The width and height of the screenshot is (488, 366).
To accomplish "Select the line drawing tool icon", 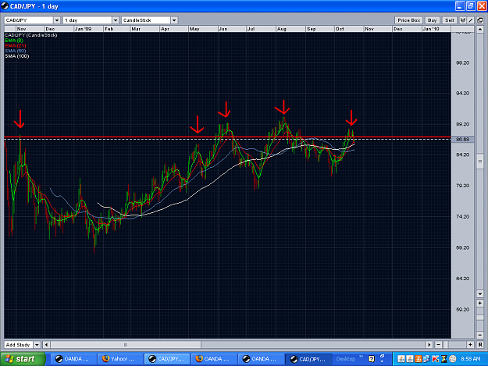I will (x=471, y=20).
